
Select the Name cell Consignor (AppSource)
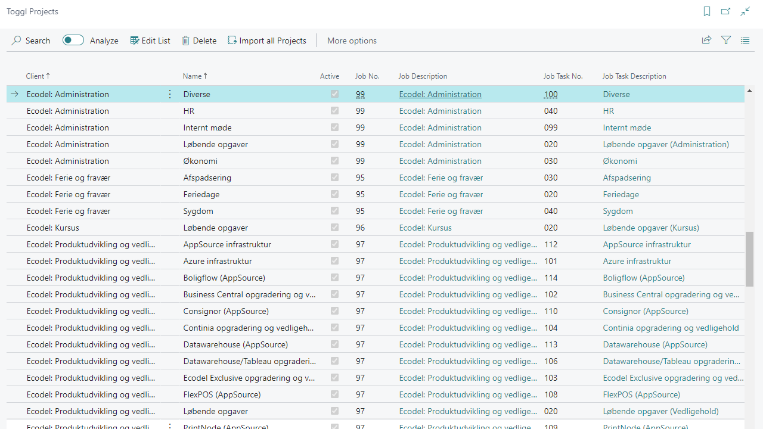tap(226, 311)
